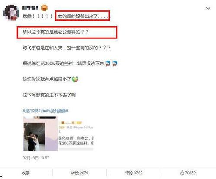Click 转发 2879 to repost
Viewport: 216px width, 179px height.
(80, 173)
